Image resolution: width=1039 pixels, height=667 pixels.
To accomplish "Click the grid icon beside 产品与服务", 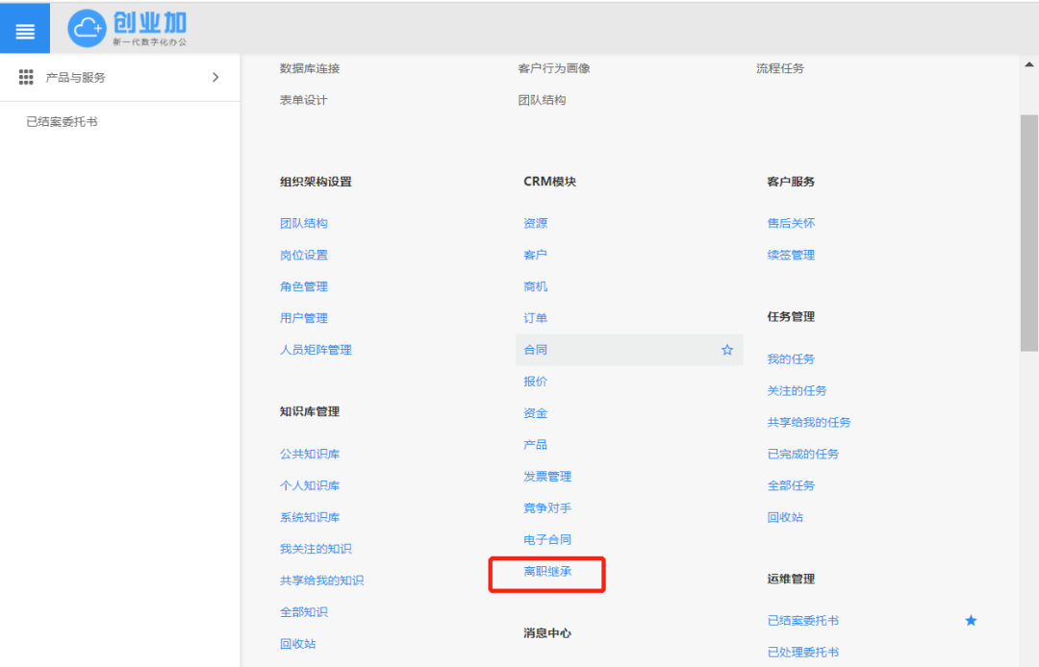I will pyautogui.click(x=26, y=77).
